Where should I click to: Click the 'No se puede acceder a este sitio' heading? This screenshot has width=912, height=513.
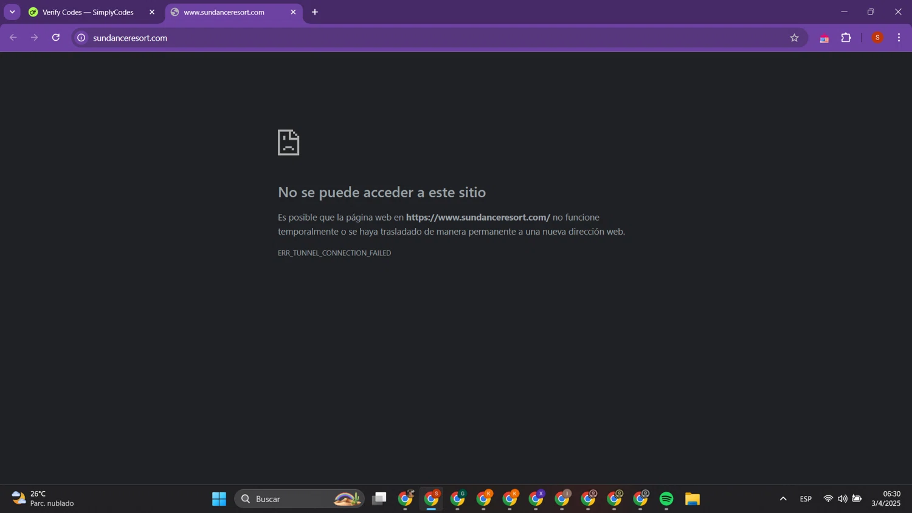point(382,192)
